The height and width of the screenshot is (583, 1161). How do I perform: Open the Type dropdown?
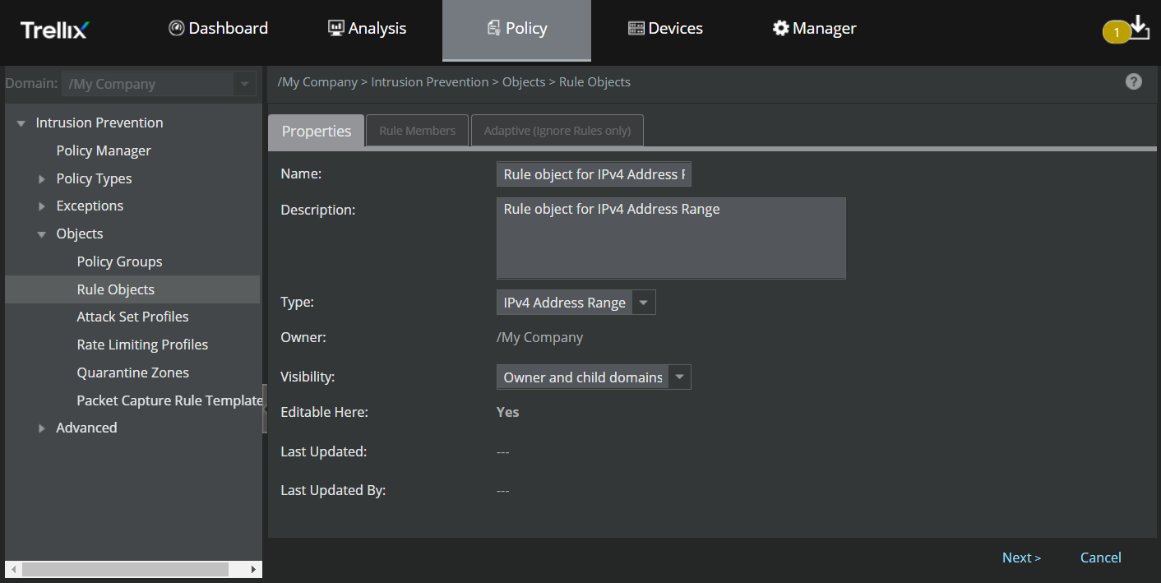click(x=576, y=303)
